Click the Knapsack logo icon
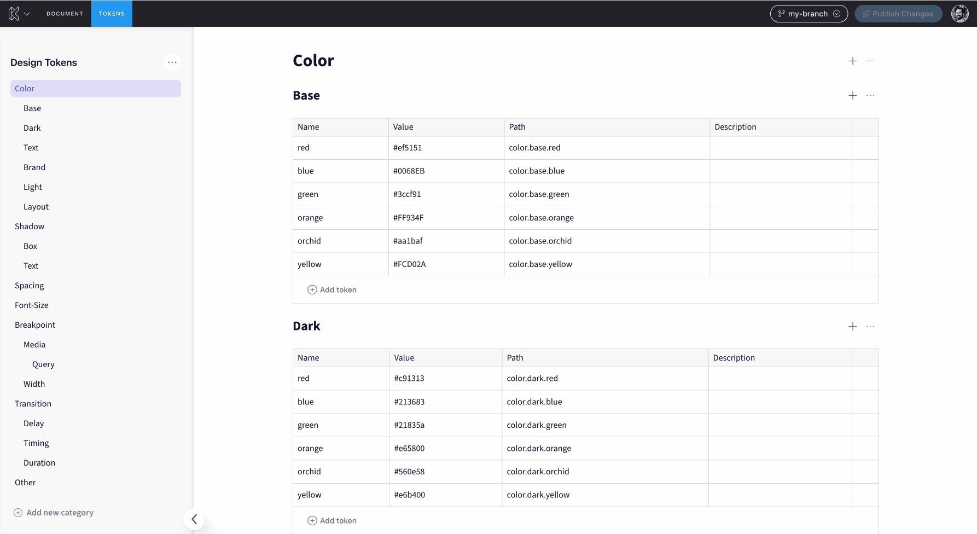Viewport: 977px width, 534px height. (x=12, y=13)
